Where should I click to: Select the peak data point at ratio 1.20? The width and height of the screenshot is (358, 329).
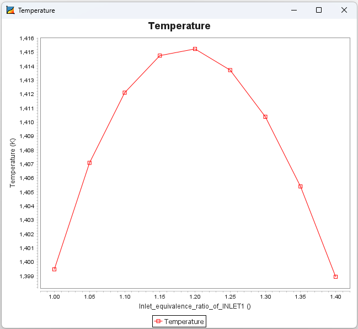tap(195, 49)
